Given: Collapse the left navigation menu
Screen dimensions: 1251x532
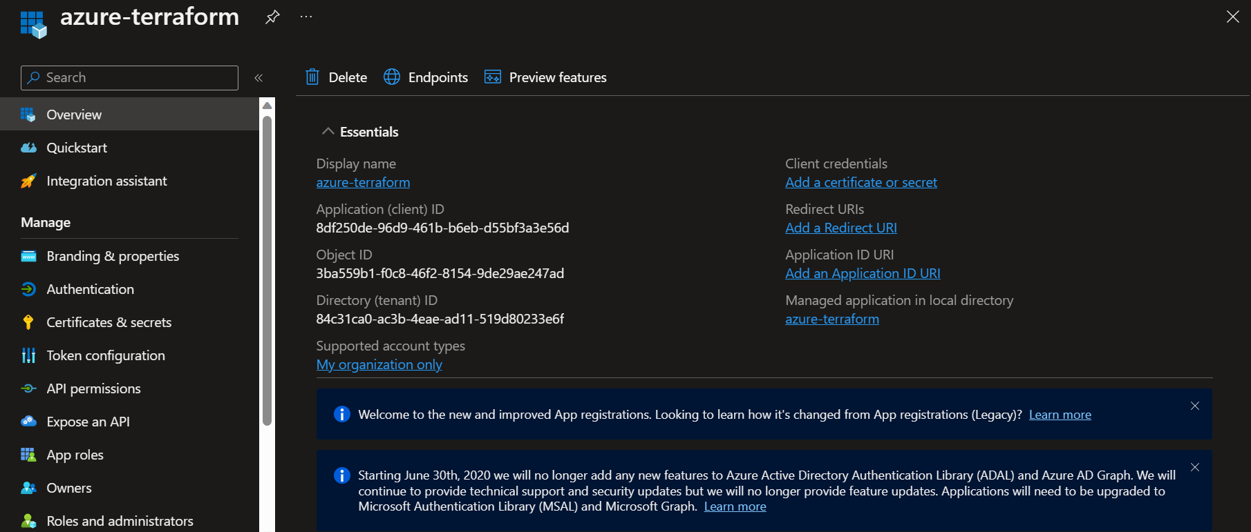Looking at the screenshot, I should coord(258,78).
